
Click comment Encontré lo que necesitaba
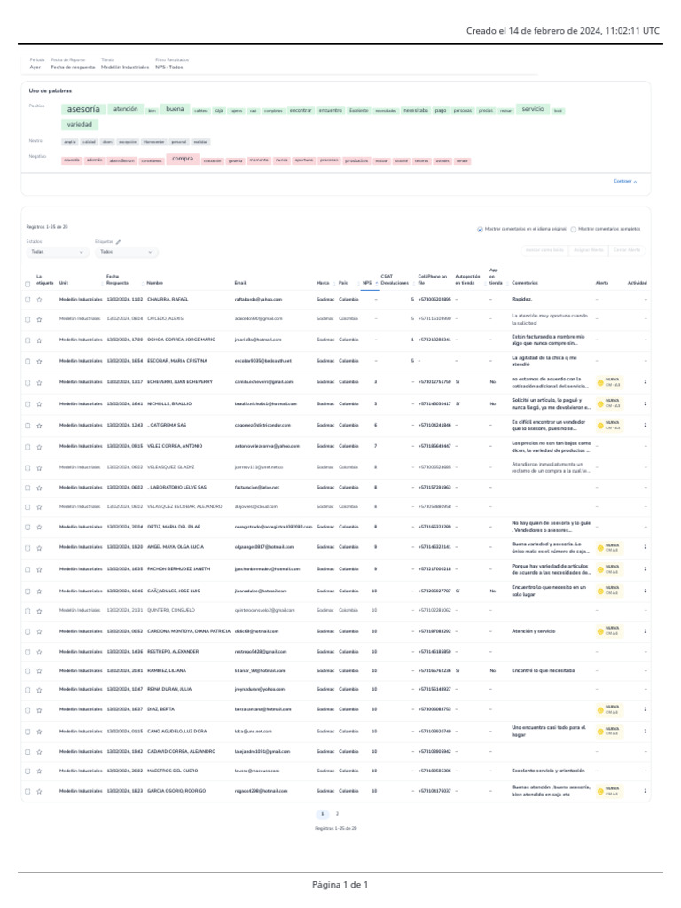[544, 671]
